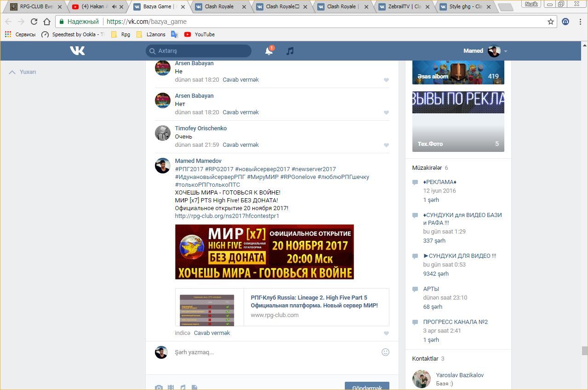Open Speedtest by Ookla bookmark
The image size is (588, 390).
coord(73,34)
